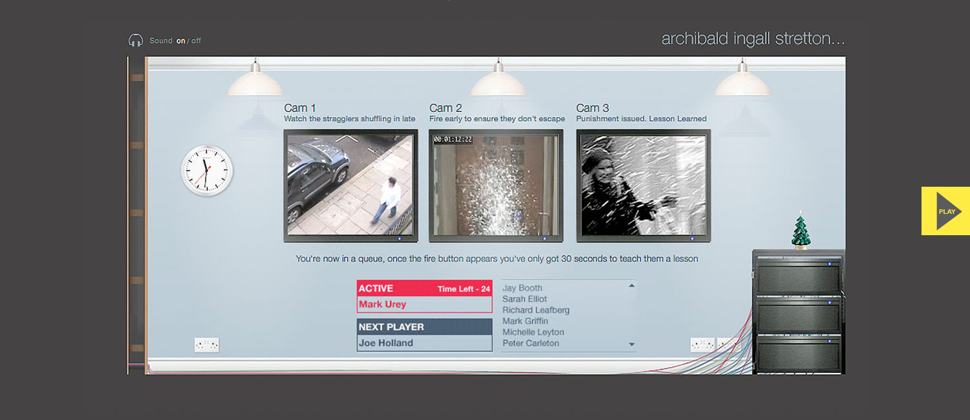View the Cam 2 snow blast feed
The height and width of the screenshot is (420, 970).
(495, 185)
